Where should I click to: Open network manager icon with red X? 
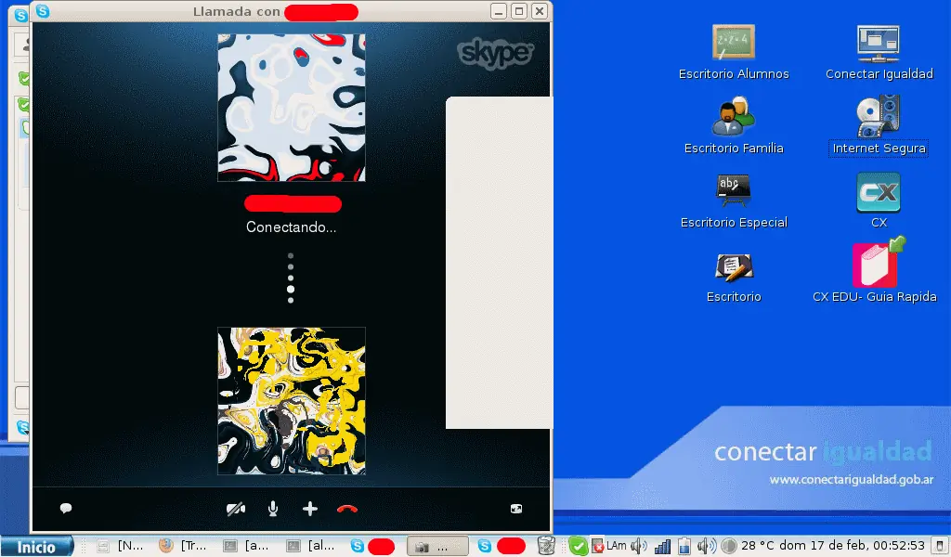[598, 546]
